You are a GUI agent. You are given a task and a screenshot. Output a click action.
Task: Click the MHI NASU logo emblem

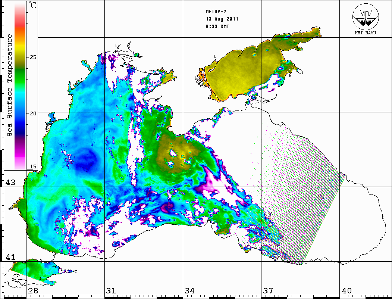coord(366,16)
